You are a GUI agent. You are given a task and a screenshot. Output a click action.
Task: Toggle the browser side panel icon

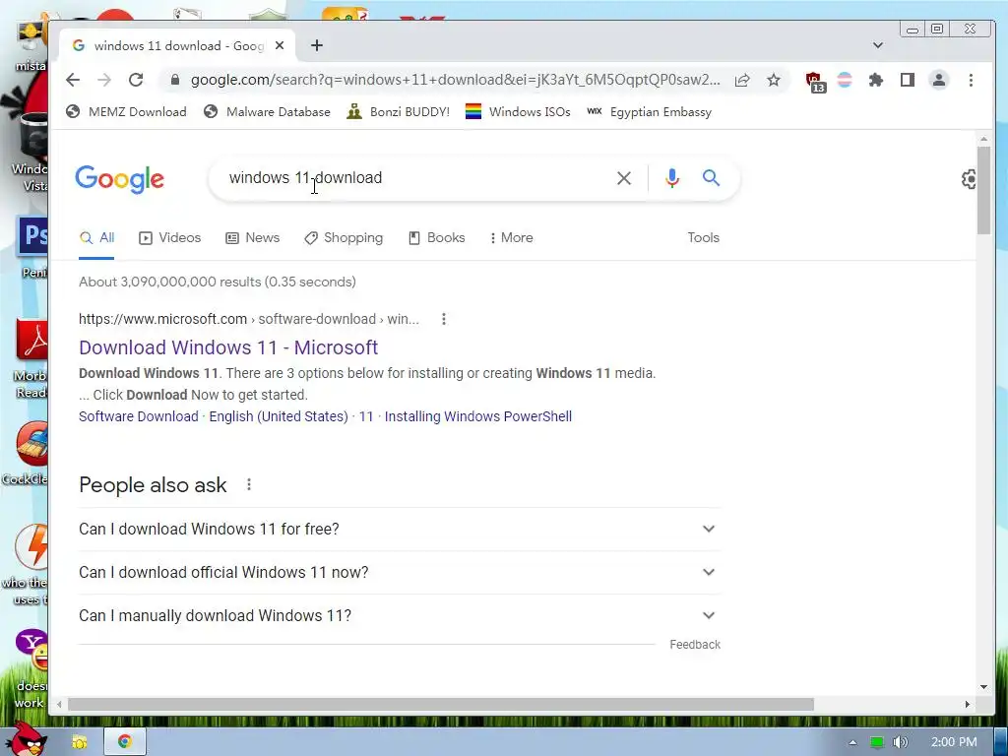coord(907,80)
